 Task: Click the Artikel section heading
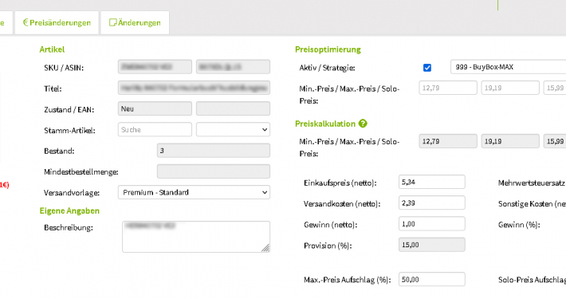coord(52,49)
